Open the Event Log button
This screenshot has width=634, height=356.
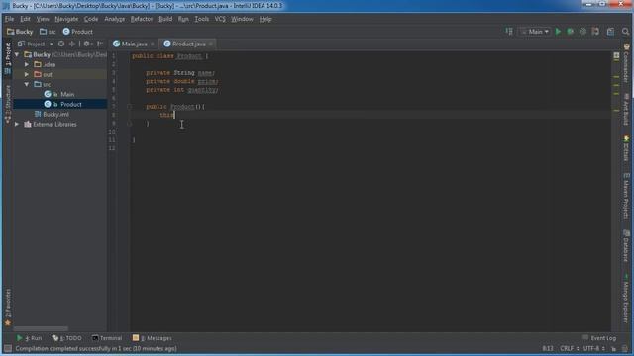tap(599, 338)
